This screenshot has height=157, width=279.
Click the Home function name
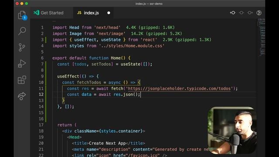point(116,58)
